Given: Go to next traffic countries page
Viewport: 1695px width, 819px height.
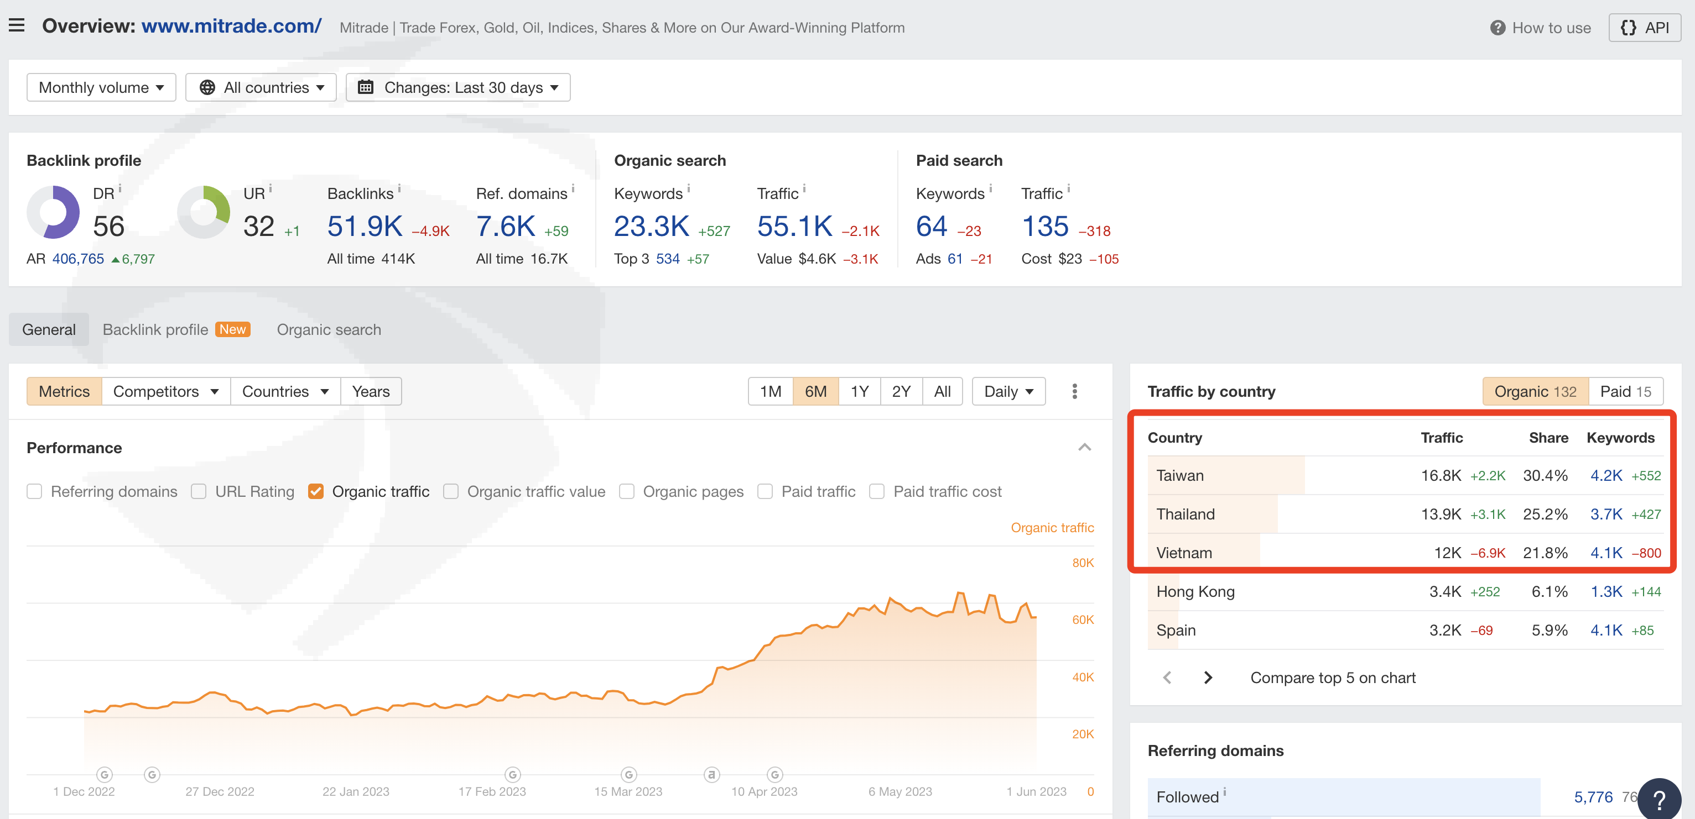Looking at the screenshot, I should (x=1208, y=677).
